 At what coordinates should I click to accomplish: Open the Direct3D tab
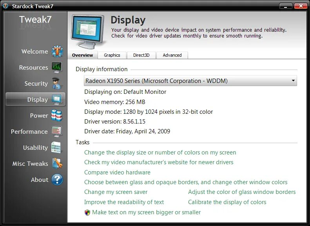[141, 55]
